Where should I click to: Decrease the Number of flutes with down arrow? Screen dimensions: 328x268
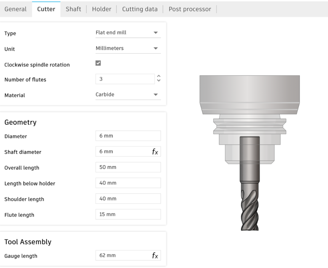(159, 80)
